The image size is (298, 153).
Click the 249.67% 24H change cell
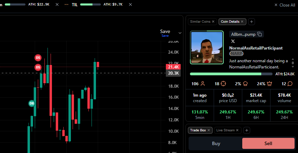[284, 114]
